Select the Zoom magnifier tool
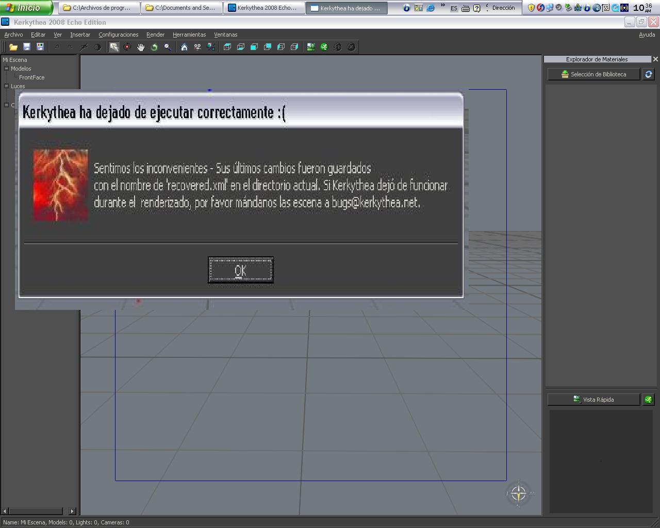The image size is (660, 528). point(168,47)
